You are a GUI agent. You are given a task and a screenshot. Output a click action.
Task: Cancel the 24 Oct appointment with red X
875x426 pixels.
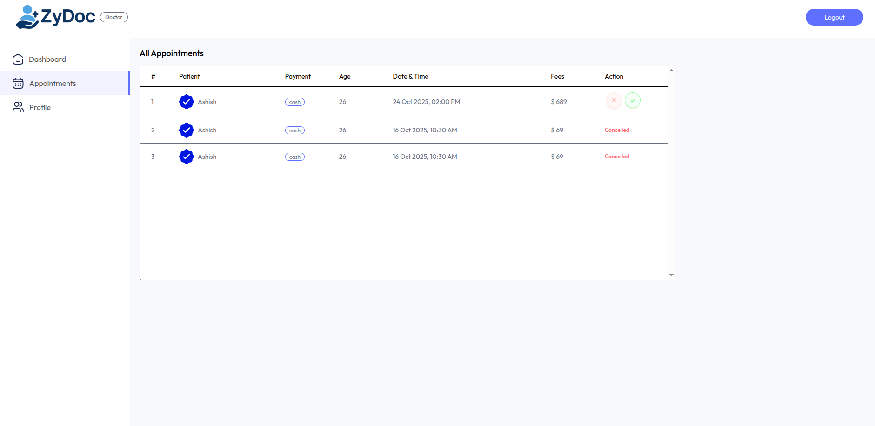point(614,100)
